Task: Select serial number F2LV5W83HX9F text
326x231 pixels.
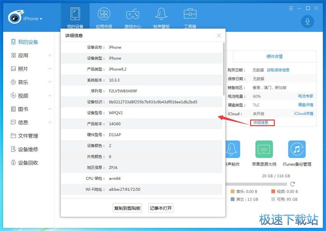Action: [x=123, y=91]
